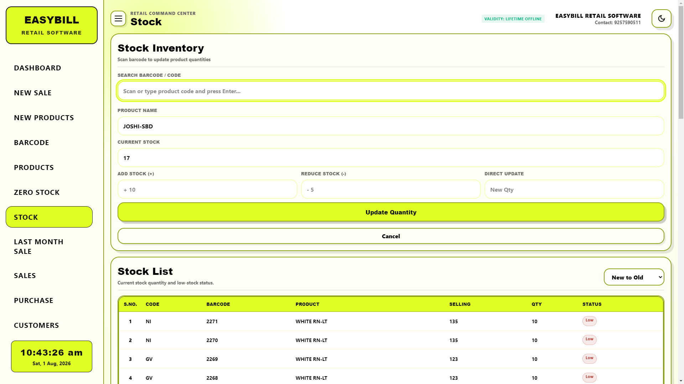The image size is (684, 384).
Task: Click the Cancel button
Action: [x=391, y=236]
